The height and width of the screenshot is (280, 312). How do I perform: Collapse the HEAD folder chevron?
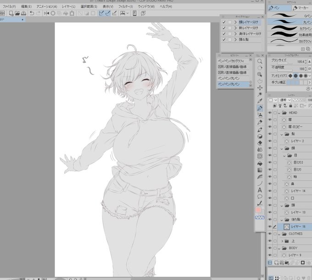279,113
